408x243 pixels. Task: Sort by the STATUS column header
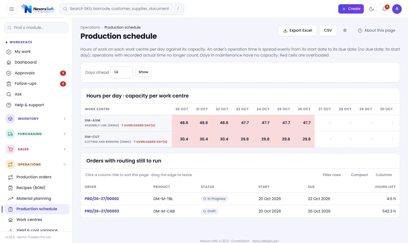207,187
